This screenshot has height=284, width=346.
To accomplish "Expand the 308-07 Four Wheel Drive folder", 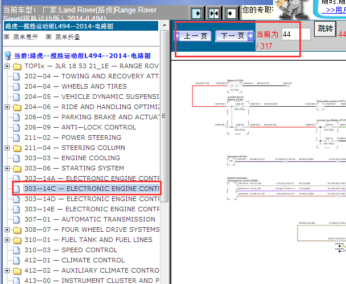I will click(x=7, y=230).
